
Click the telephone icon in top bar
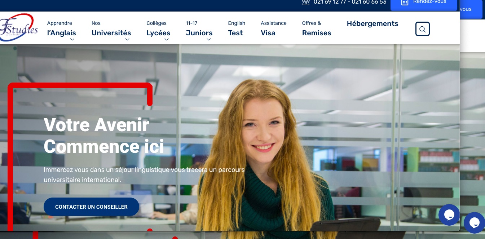tap(306, 2)
